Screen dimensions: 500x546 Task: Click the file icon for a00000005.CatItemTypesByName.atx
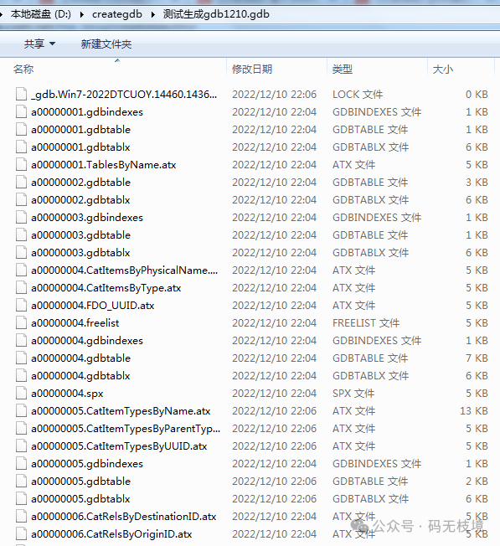[21, 411]
